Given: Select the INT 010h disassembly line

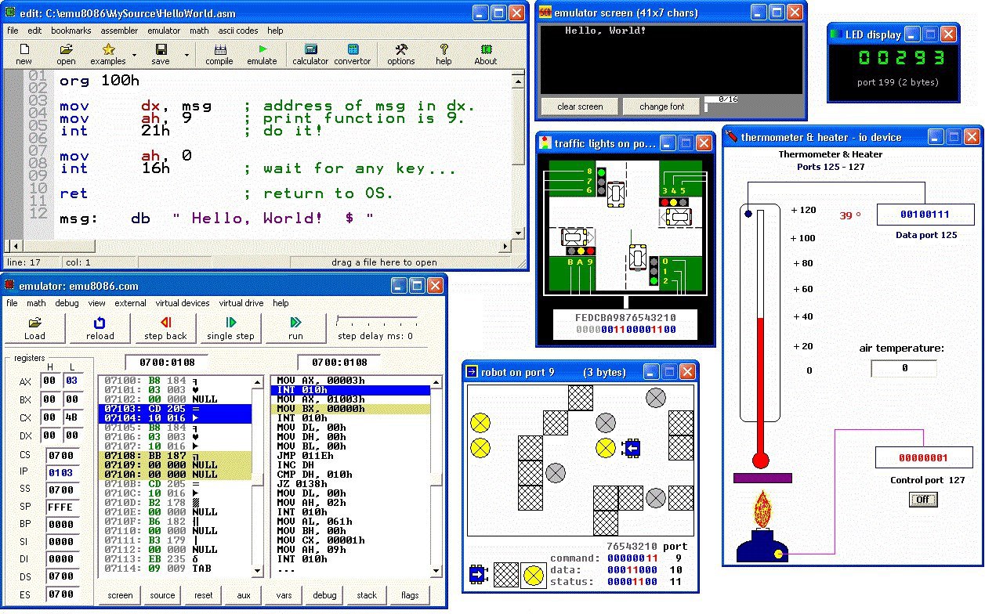Looking at the screenshot, I should [x=349, y=389].
